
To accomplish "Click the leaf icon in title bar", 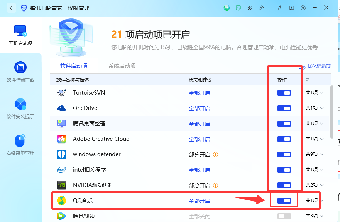I will tap(250, 8).
